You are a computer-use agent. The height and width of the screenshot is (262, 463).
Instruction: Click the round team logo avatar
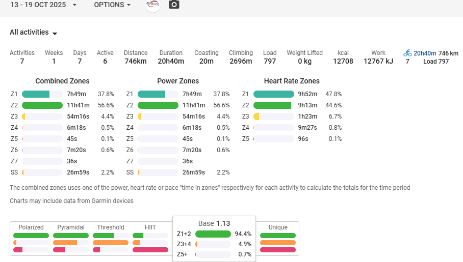pyautogui.click(x=153, y=5)
